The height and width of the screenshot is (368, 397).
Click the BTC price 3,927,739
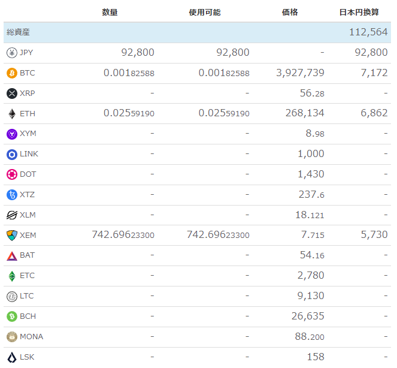coord(300,73)
